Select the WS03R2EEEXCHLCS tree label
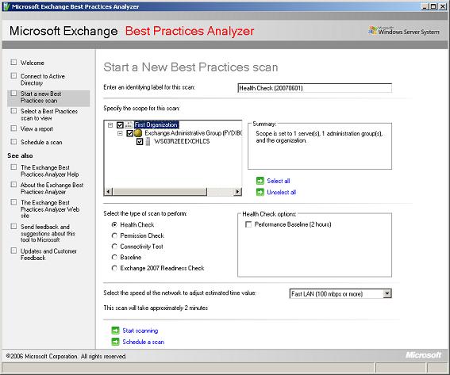The image size is (450, 375). tap(182, 141)
